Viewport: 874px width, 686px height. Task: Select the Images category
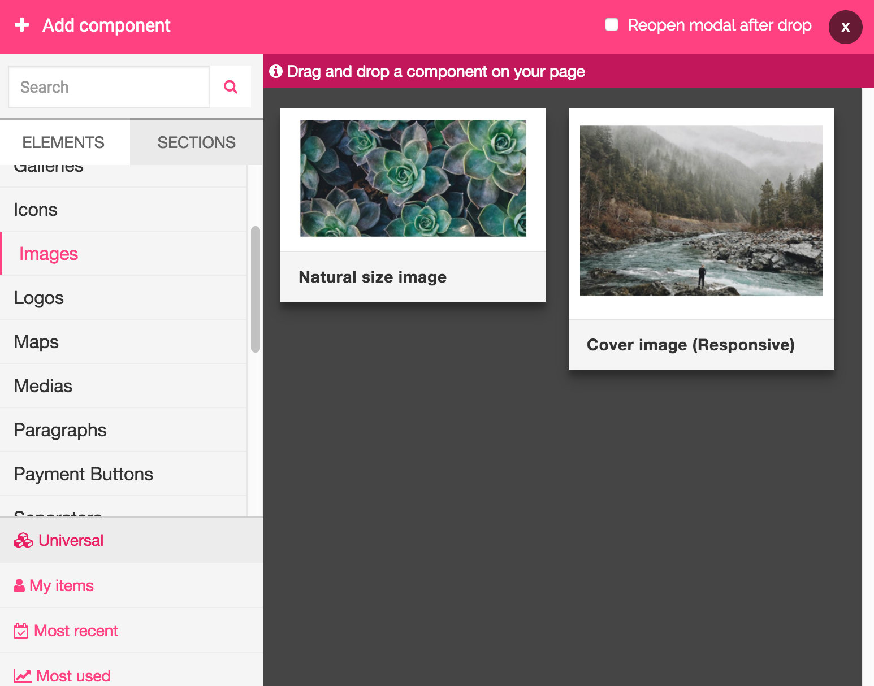coord(49,254)
